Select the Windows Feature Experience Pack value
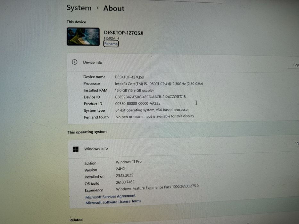299x224 pixels. (157, 188)
